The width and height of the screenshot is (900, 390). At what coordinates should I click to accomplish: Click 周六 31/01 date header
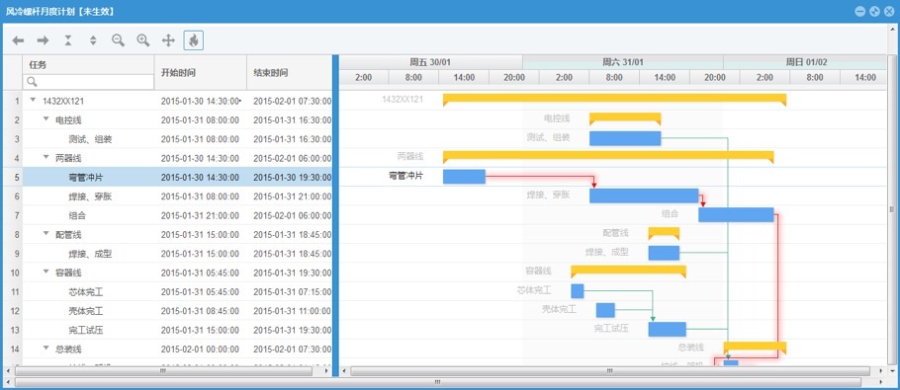[x=623, y=62]
